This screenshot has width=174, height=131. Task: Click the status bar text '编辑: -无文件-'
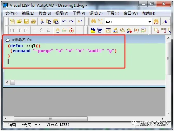(x=23, y=125)
